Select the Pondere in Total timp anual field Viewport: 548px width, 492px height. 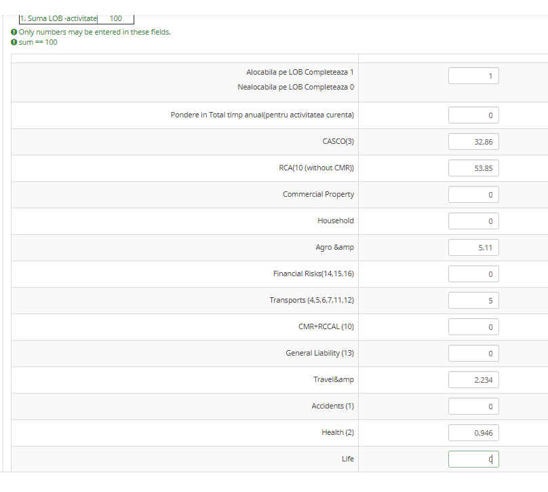pos(473,115)
